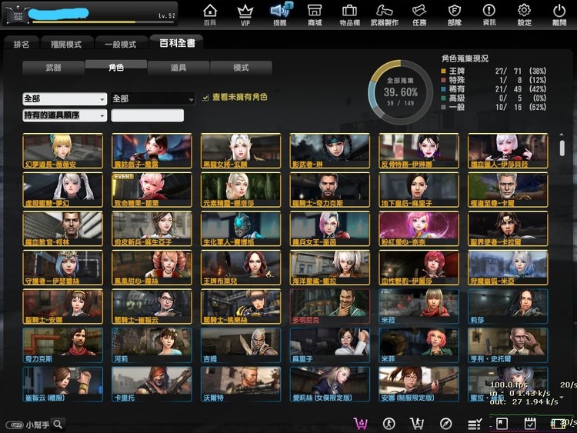Viewport: 577px width, 433px height.
Task: Select the 模式 sub-tab
Action: coord(241,68)
